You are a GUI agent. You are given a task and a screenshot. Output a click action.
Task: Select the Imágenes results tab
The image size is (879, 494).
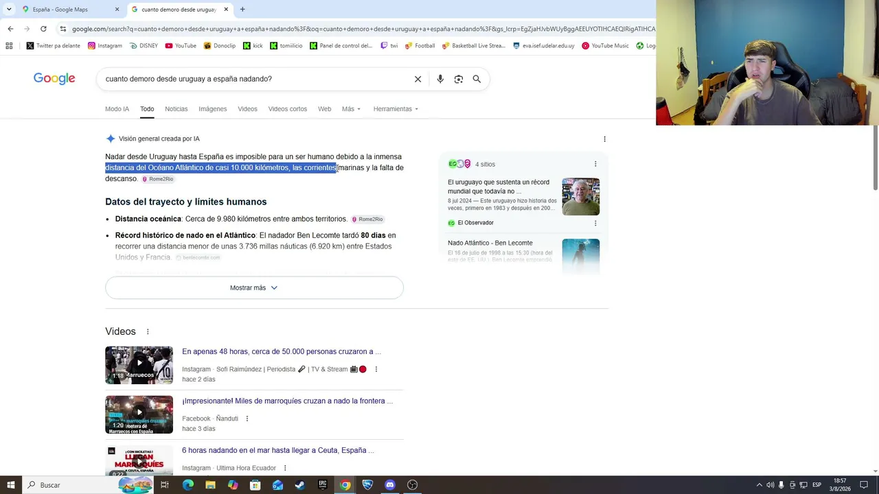[213, 109]
